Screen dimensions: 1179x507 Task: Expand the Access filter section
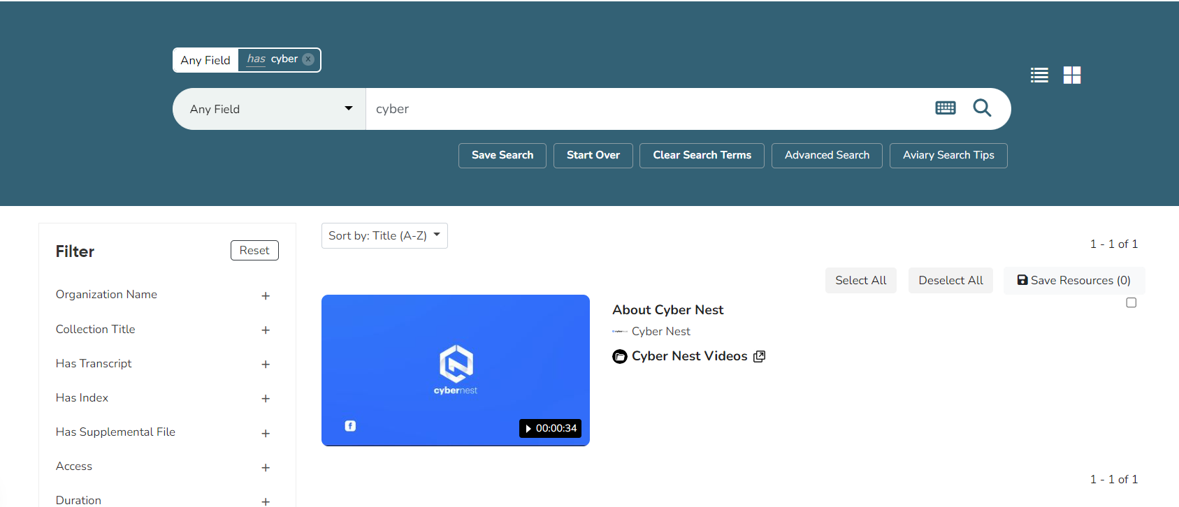266,468
